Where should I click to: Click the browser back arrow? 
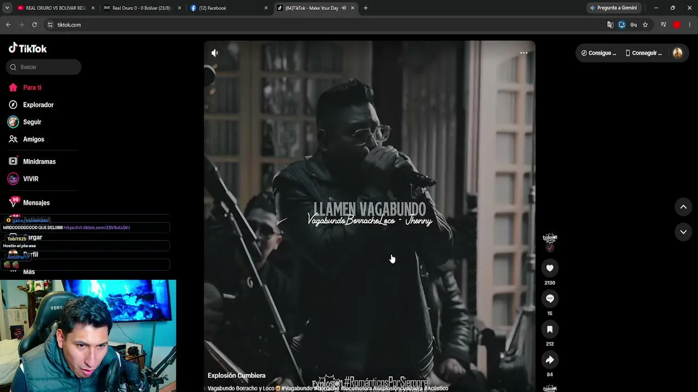[x=8, y=24]
